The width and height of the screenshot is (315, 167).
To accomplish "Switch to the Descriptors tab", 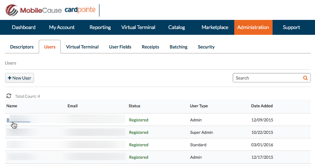I will 22,47.
